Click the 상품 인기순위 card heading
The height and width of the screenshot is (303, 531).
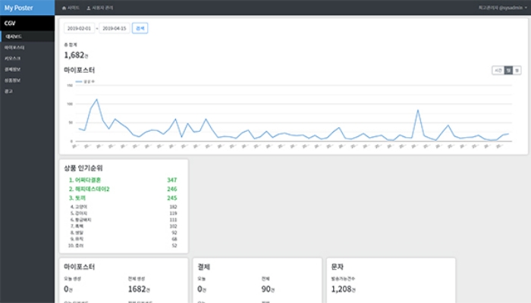pos(83,168)
